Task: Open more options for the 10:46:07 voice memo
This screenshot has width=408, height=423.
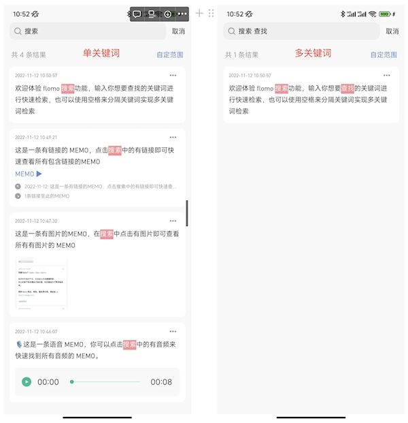Action: click(x=173, y=332)
